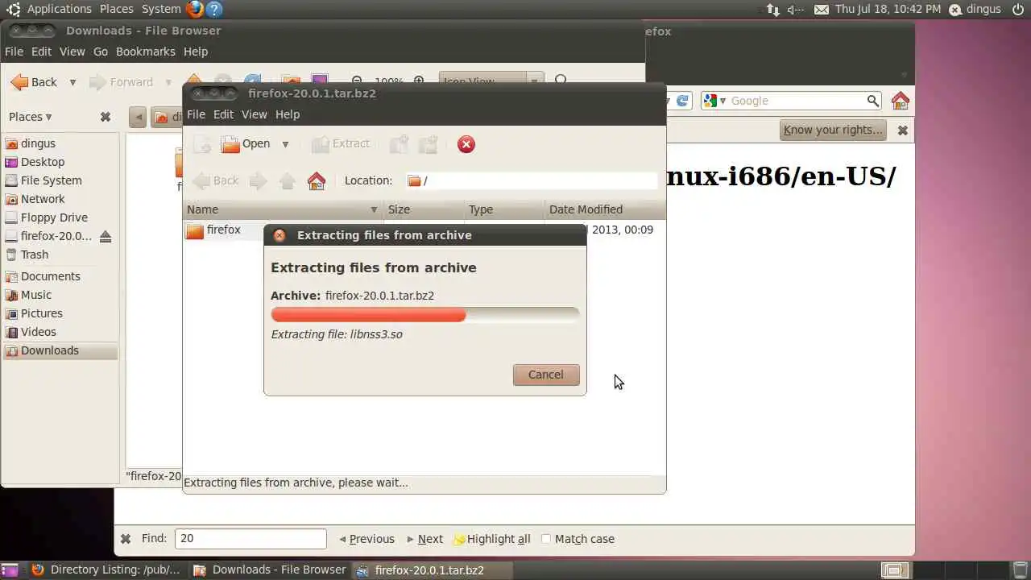The height and width of the screenshot is (580, 1031).
Task: Click the extraction progress bar
Action: click(425, 314)
